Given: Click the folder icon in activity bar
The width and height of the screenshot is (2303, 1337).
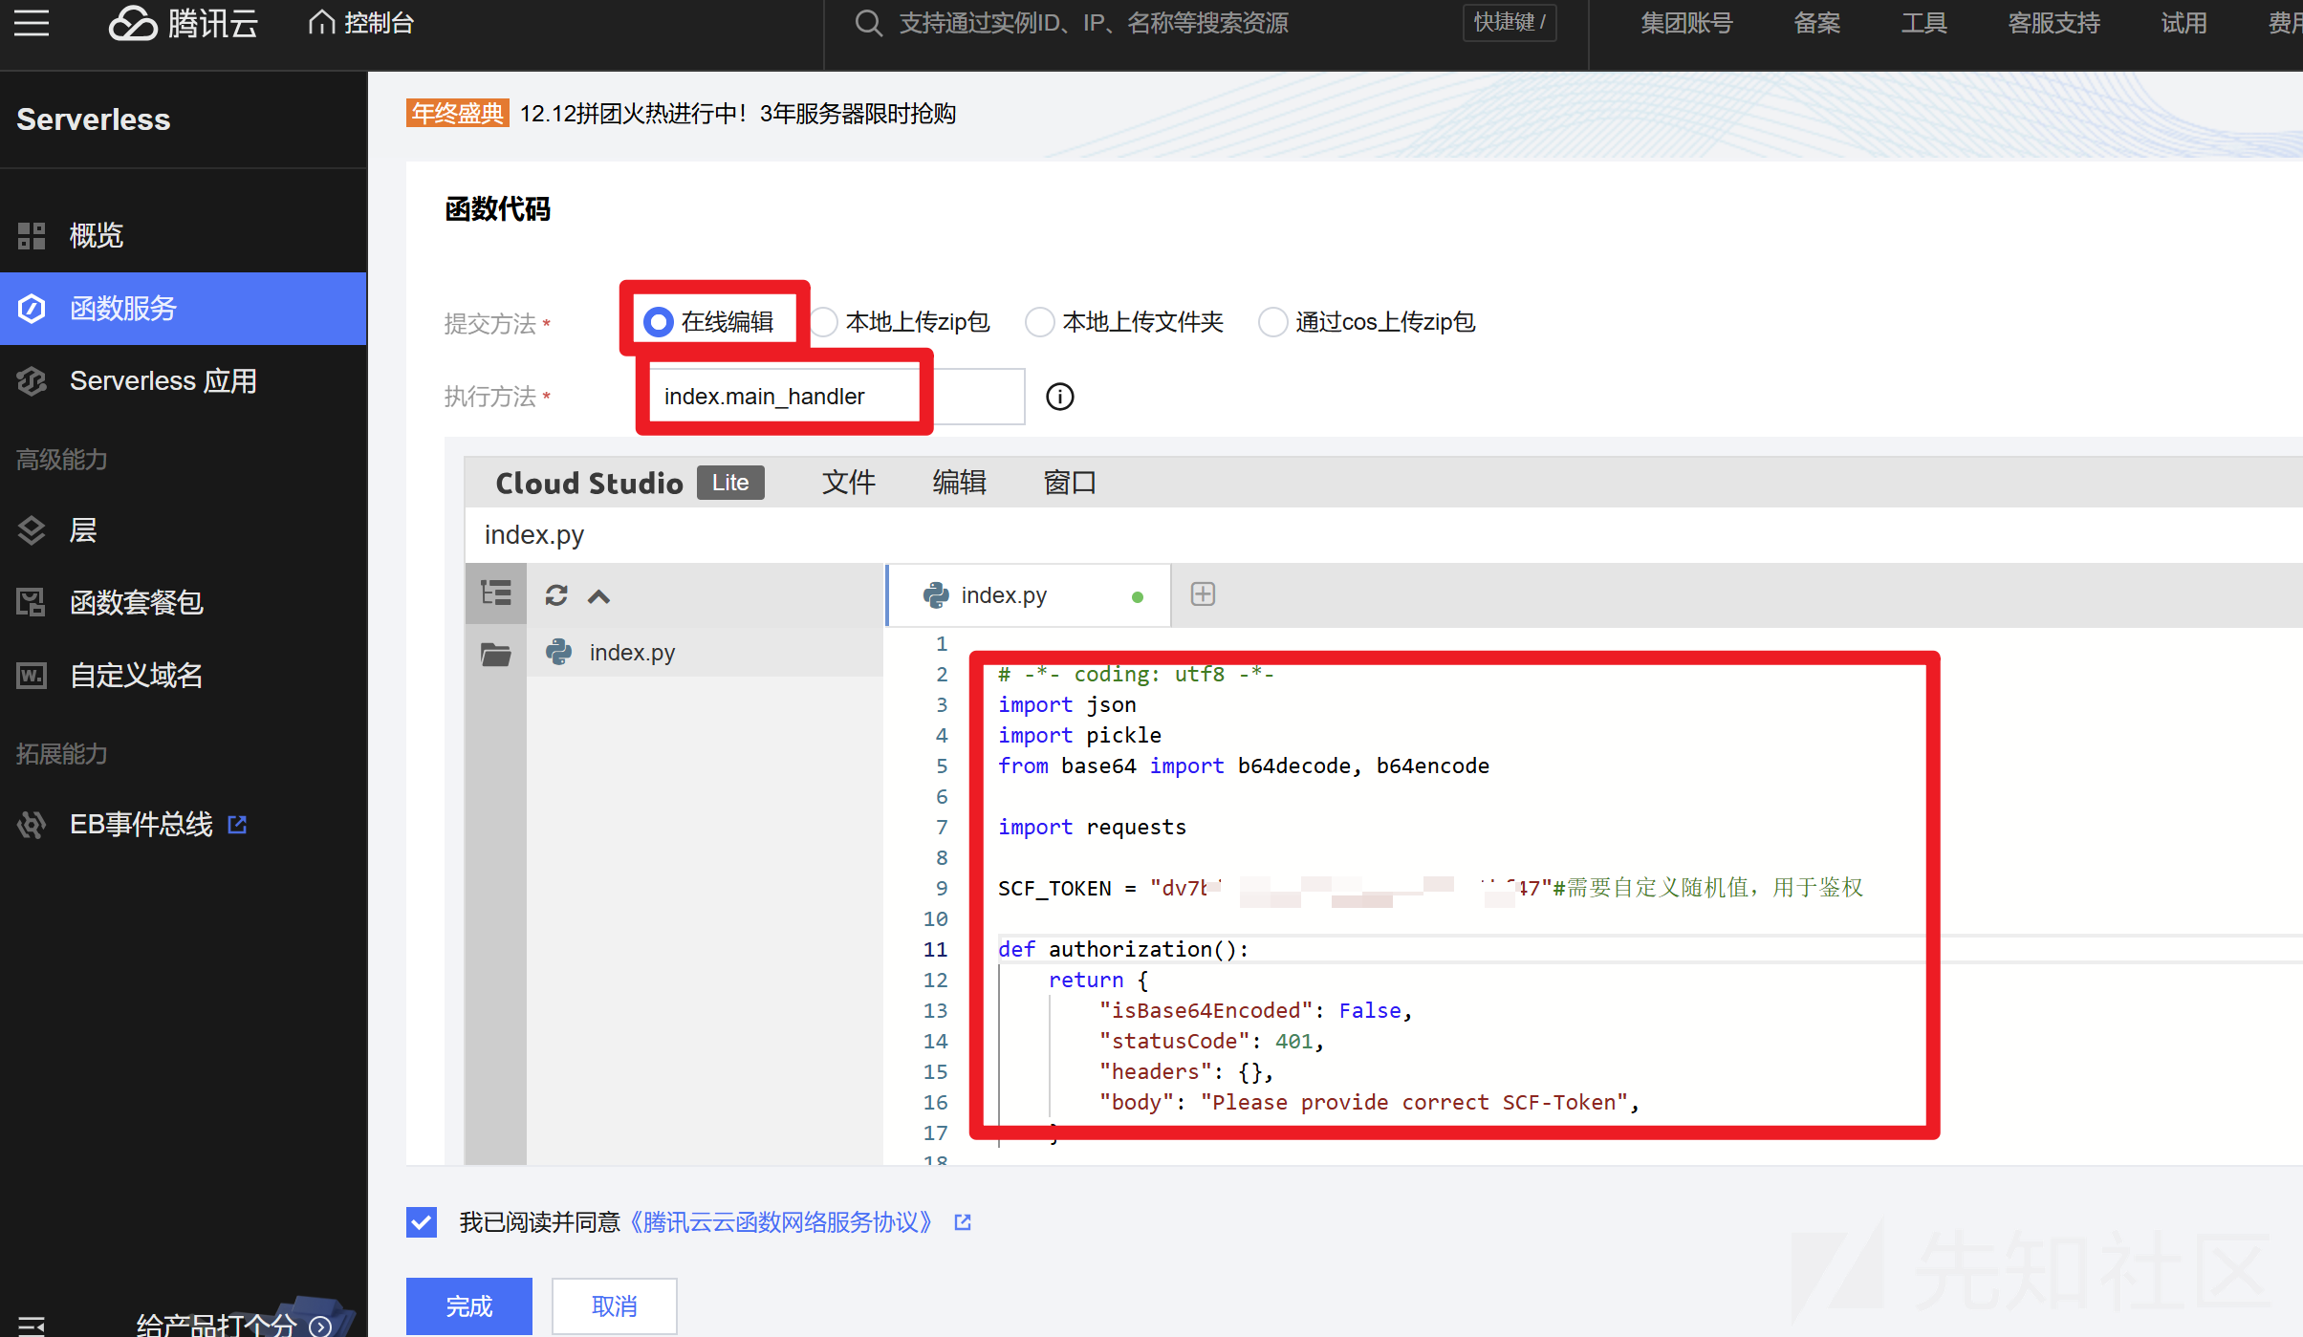Looking at the screenshot, I should pos(495,654).
